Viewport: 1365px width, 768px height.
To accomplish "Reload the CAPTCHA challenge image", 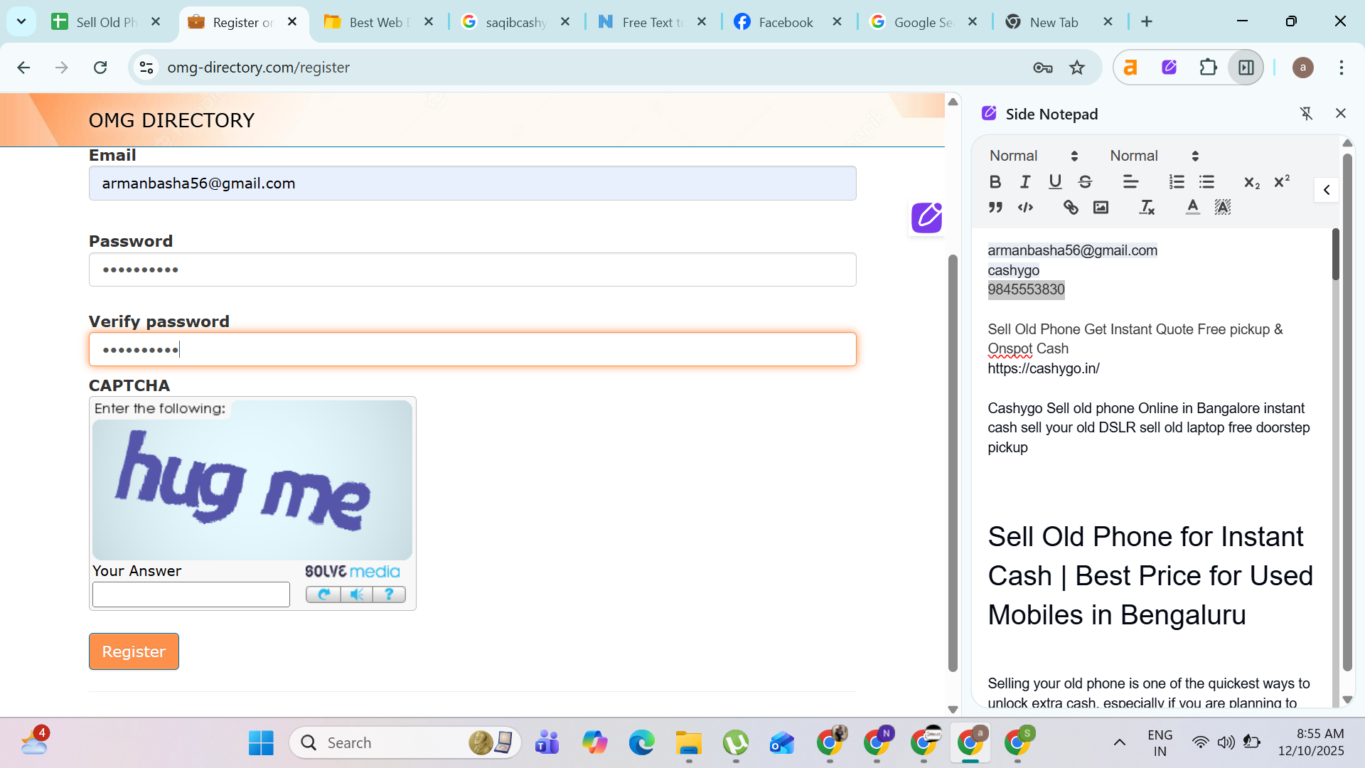I will click(x=323, y=594).
